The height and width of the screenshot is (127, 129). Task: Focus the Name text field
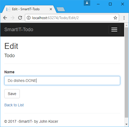point(62,81)
